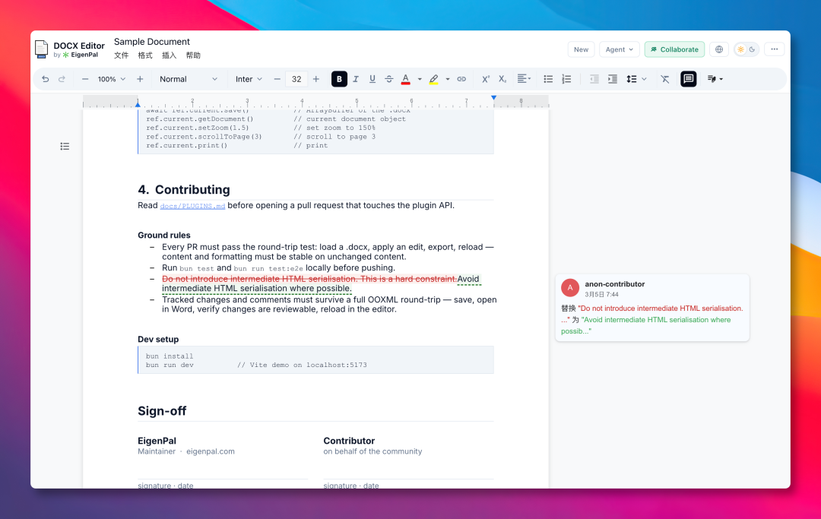
Task: Open the 插入 menu
Action: point(169,55)
